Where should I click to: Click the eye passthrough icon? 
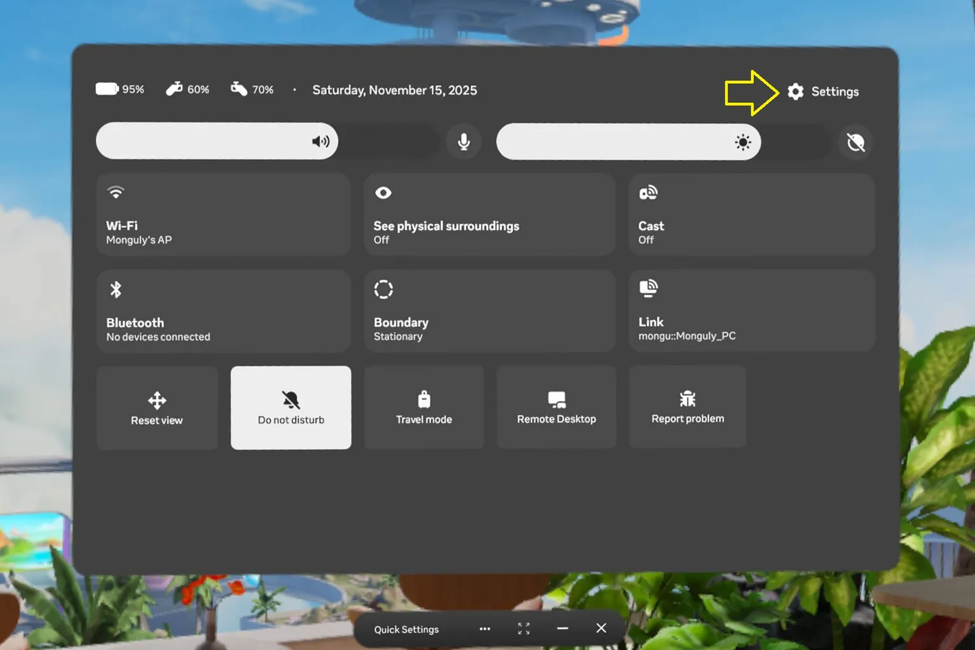click(x=383, y=192)
